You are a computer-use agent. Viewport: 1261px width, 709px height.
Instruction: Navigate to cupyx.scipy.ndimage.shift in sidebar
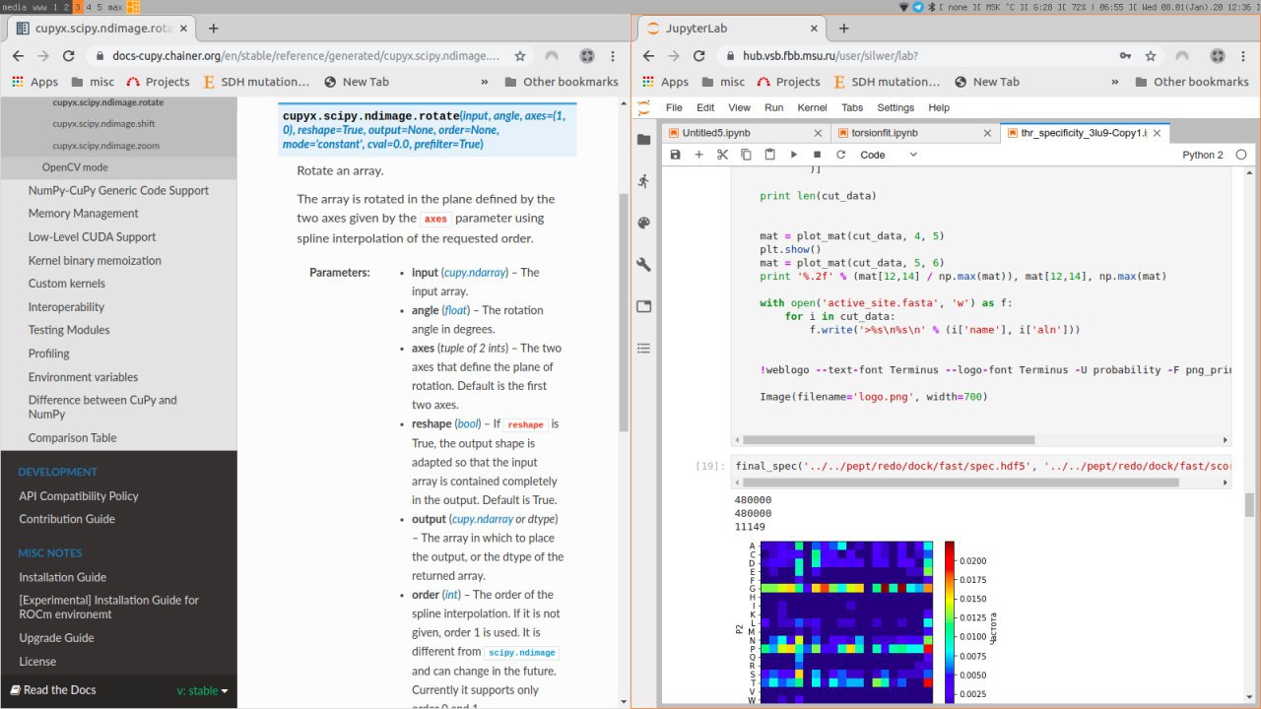(103, 124)
